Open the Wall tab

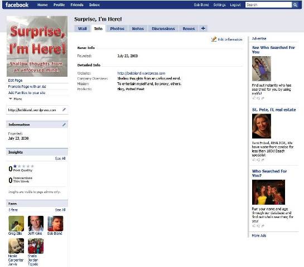(x=82, y=28)
